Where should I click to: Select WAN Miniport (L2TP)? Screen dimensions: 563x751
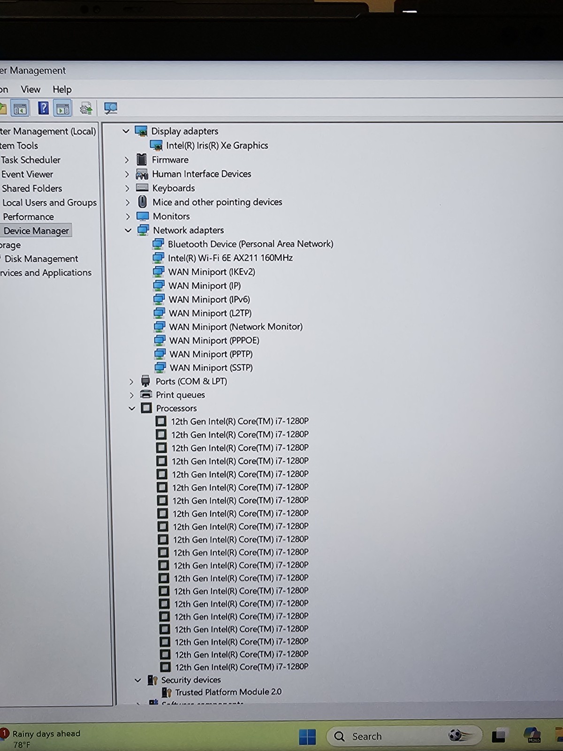[x=210, y=313]
